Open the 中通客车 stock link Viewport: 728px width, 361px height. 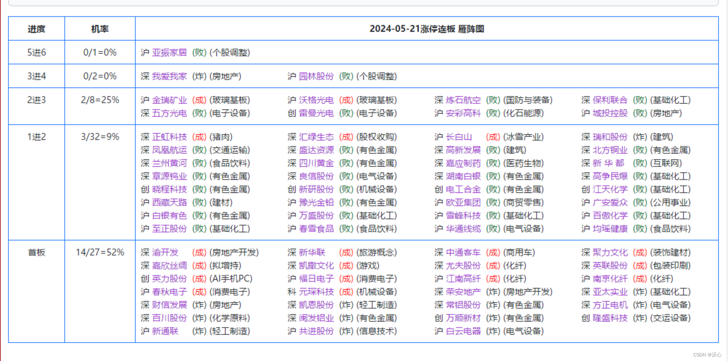(x=463, y=253)
